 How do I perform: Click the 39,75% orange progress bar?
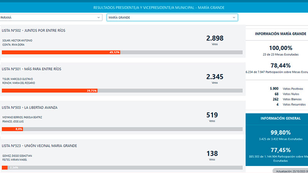click(50, 91)
